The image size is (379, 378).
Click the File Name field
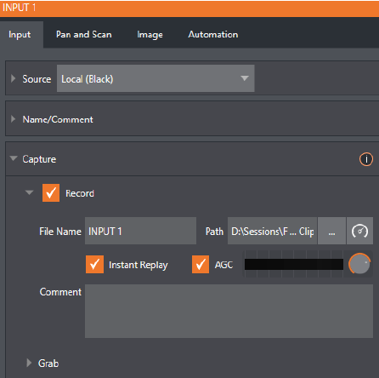(140, 231)
